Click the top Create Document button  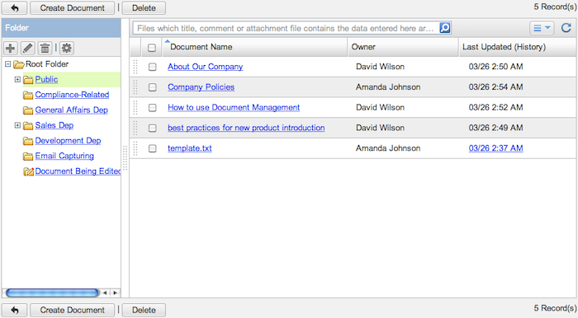[x=73, y=7]
